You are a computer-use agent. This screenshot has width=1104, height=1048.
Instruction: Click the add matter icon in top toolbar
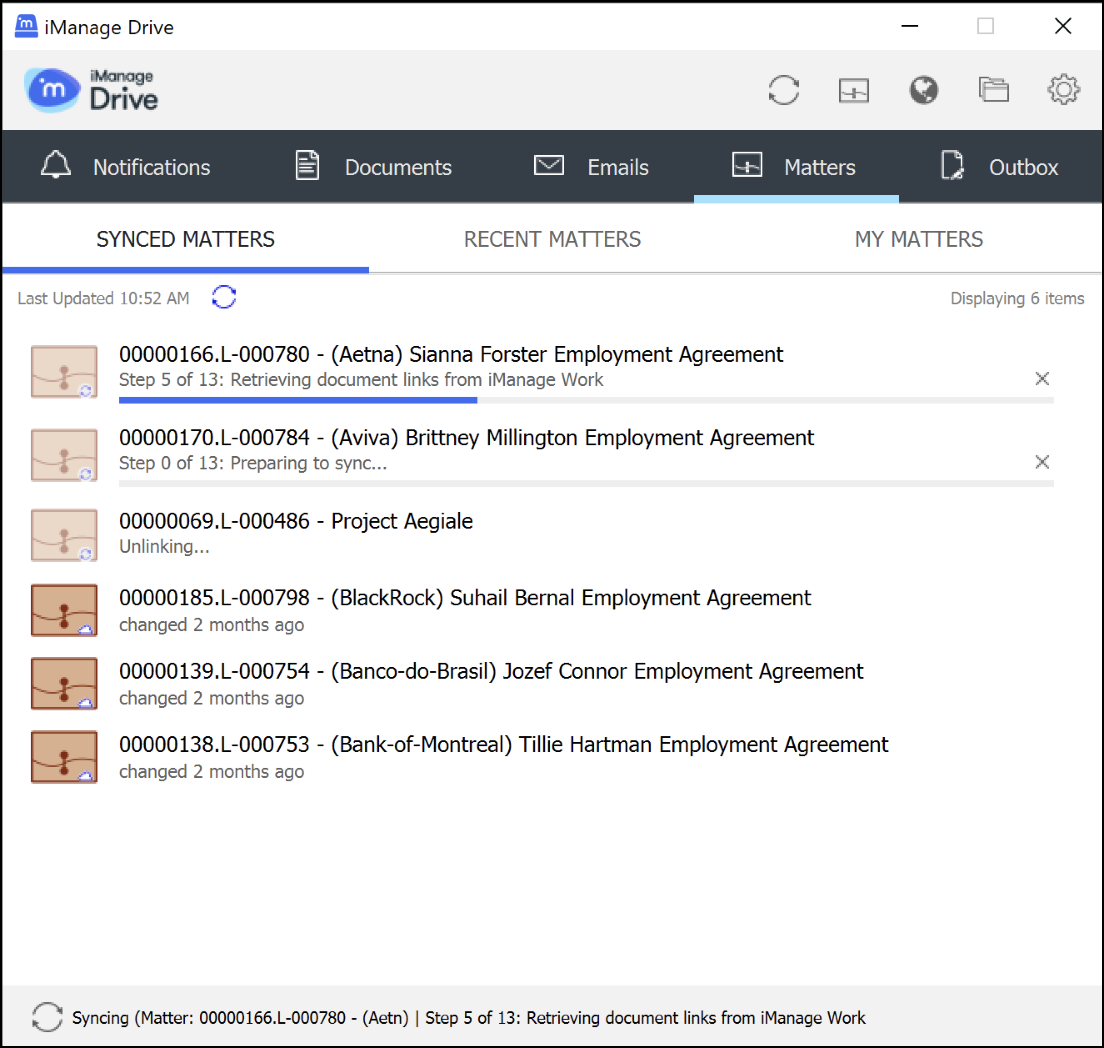[853, 90]
